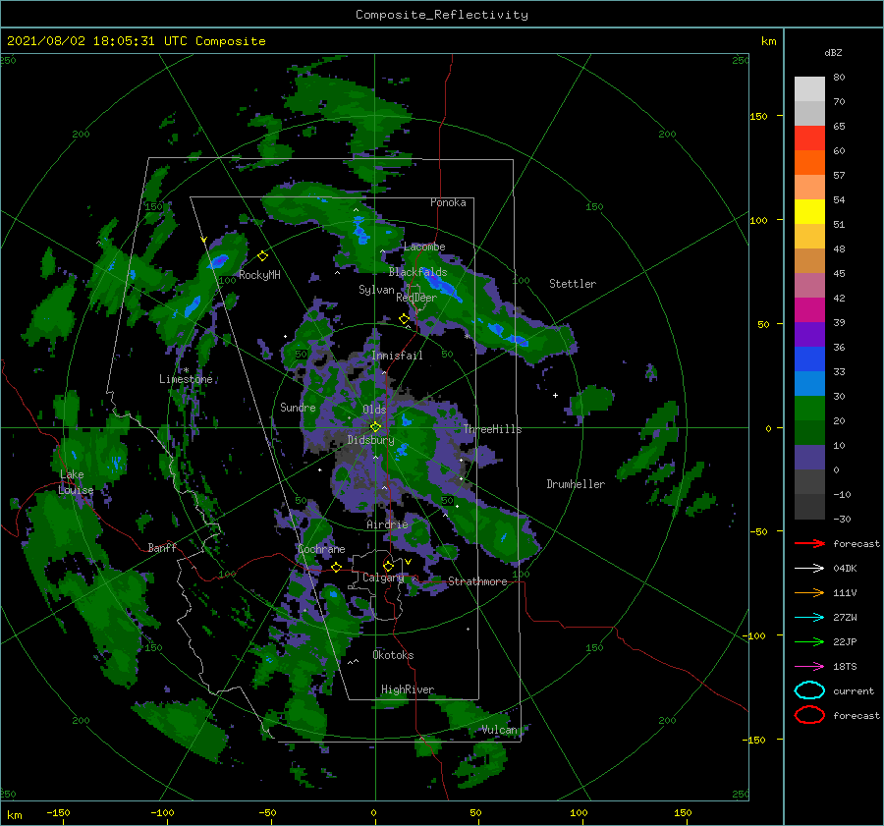Screen dimensions: 884x826
Task: Click the RedDeer city label
Action: [416, 298]
